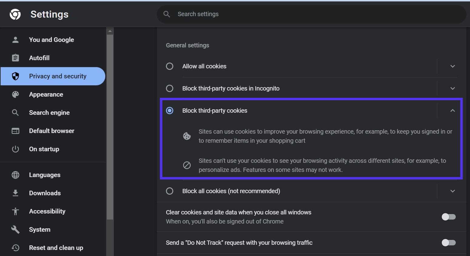The width and height of the screenshot is (470, 256).
Task: Expand Block all cookies details chevron
Action: [453, 191]
